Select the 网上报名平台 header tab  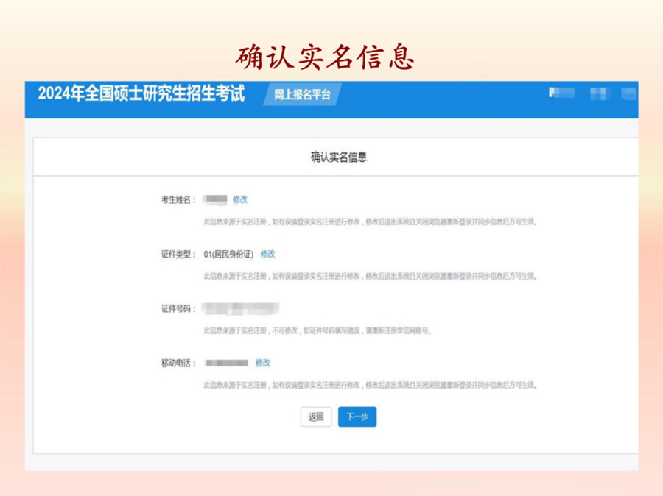pos(302,95)
